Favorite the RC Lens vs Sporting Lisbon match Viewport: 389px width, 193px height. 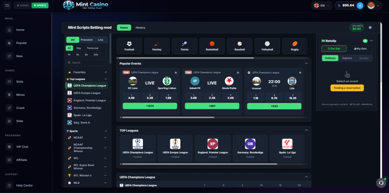[x=176, y=73]
